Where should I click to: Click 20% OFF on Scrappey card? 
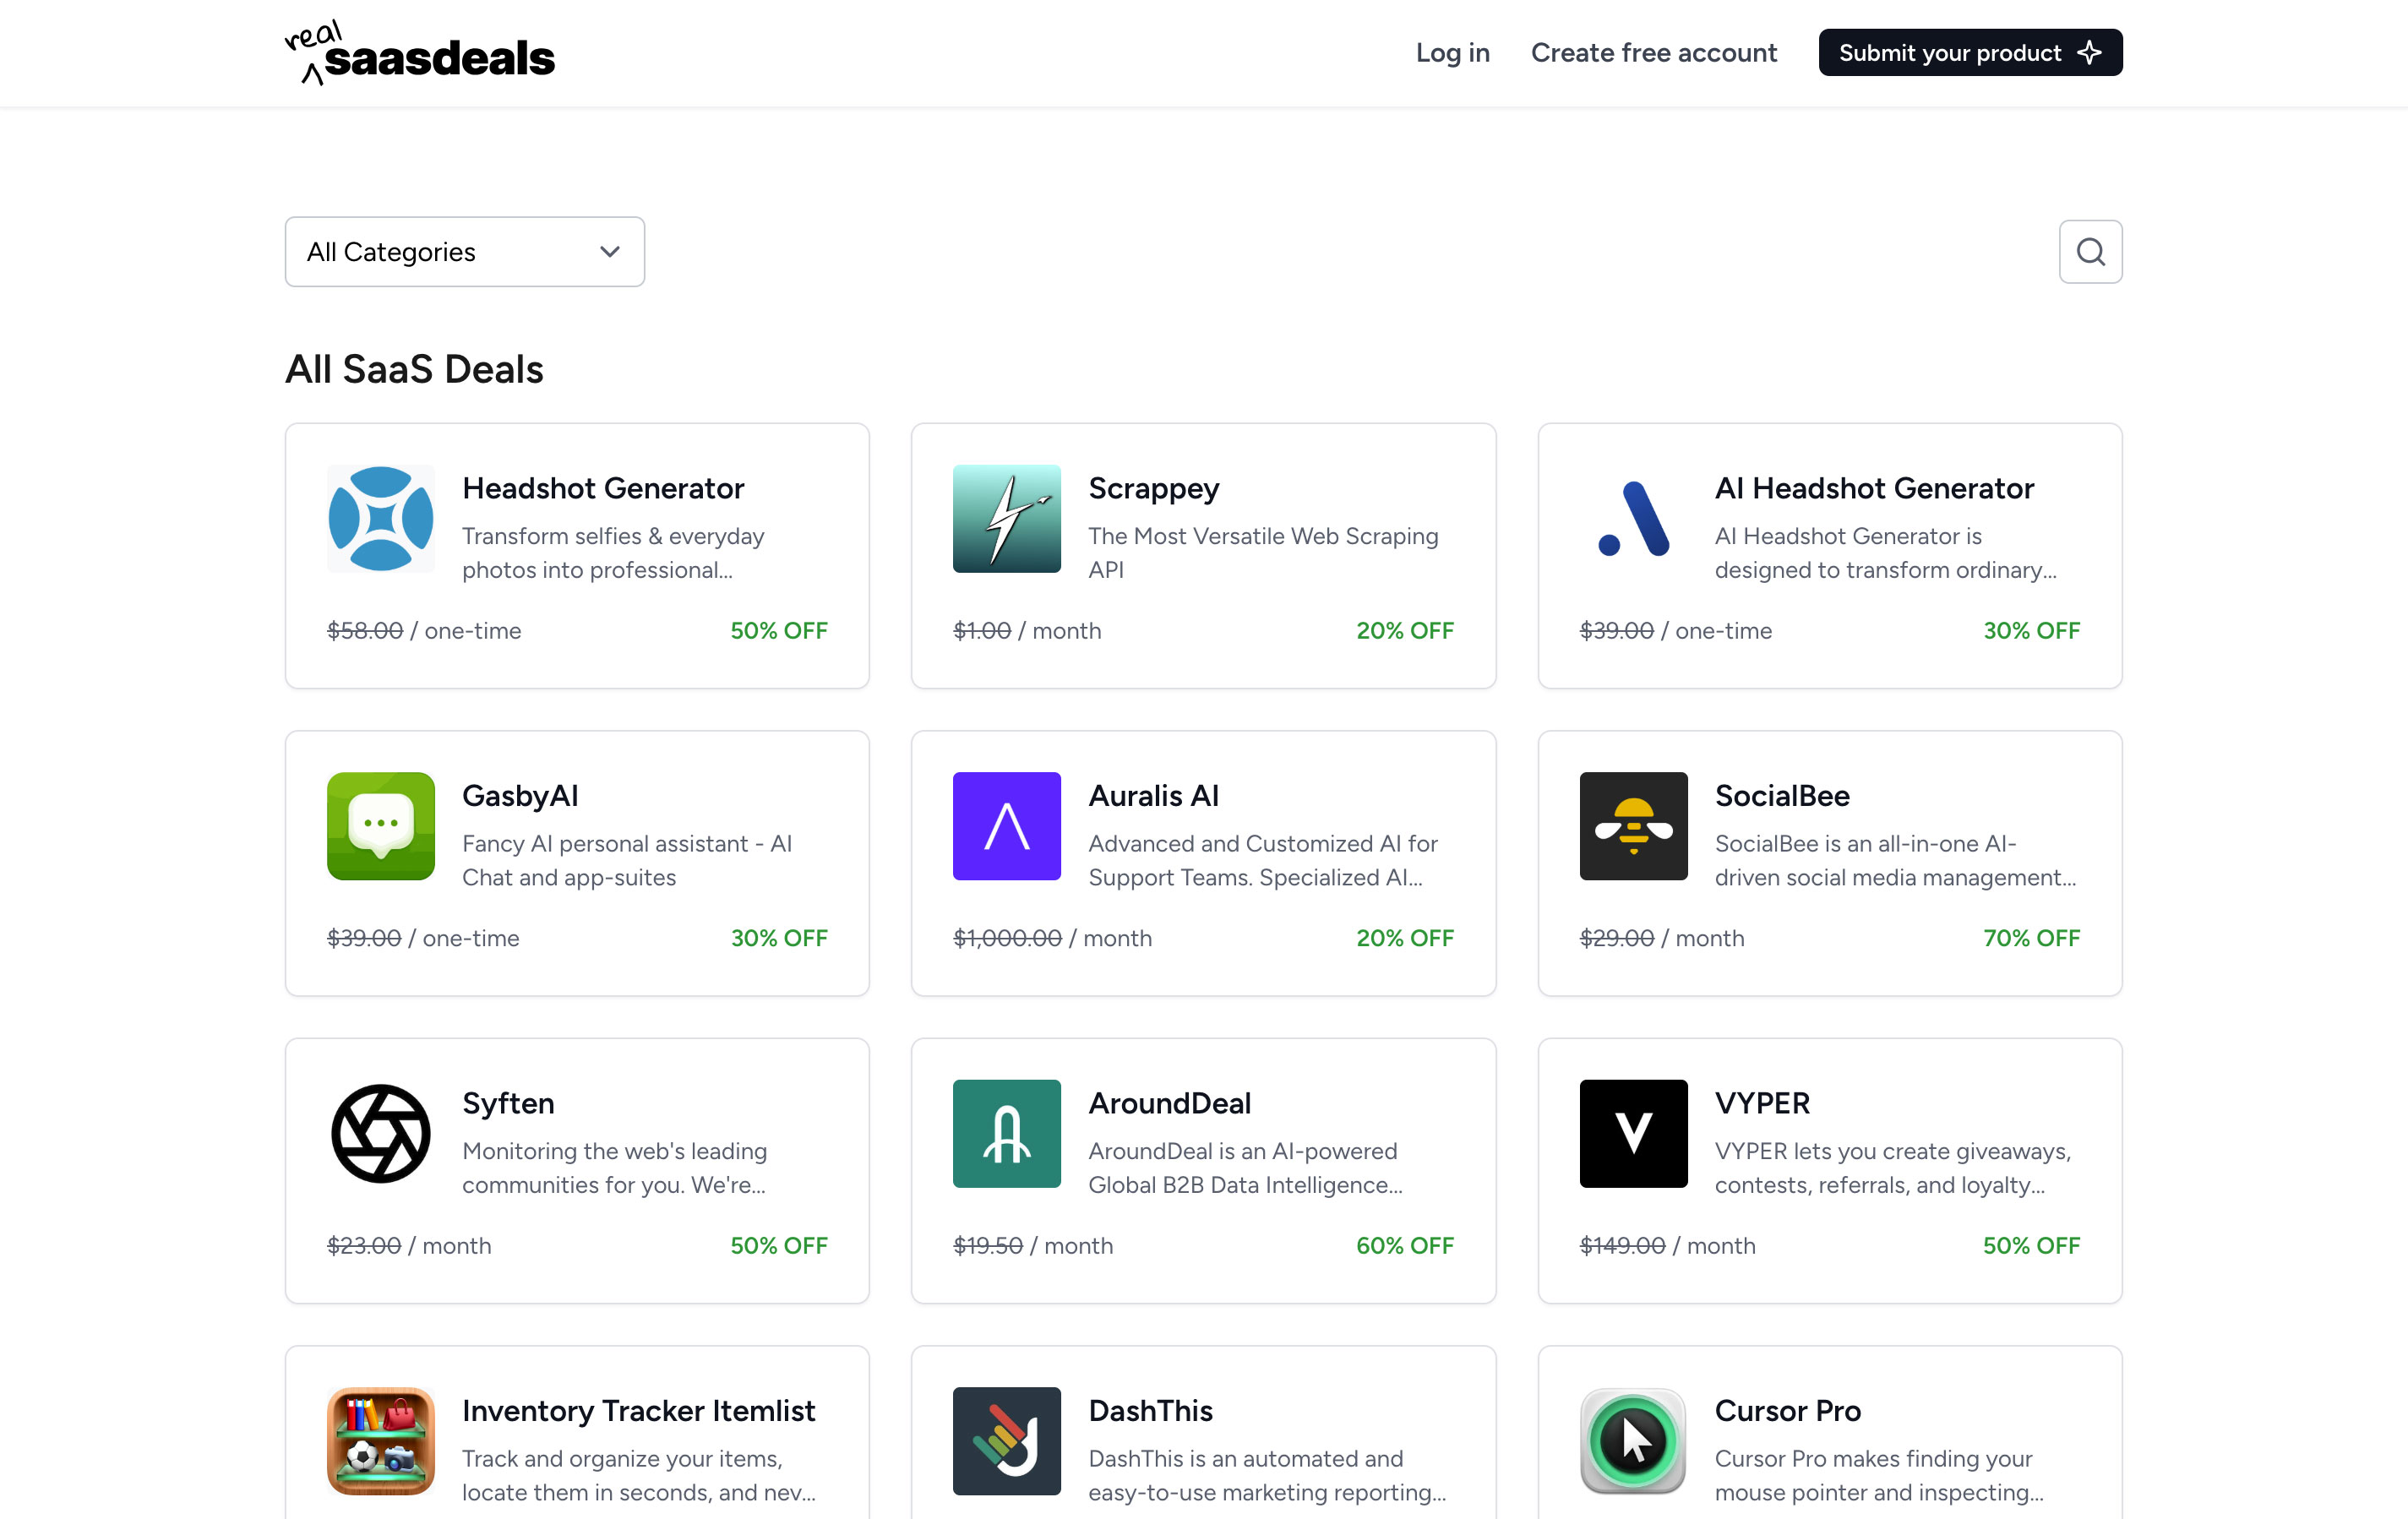pyautogui.click(x=1404, y=631)
